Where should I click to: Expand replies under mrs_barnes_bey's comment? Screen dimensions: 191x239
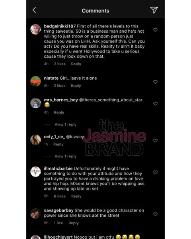[66, 125]
